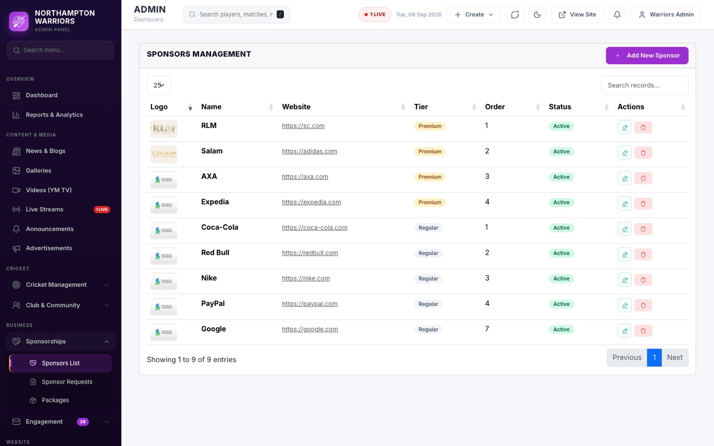Open Packages submenu item
This screenshot has height=446, width=714.
click(x=61, y=400)
